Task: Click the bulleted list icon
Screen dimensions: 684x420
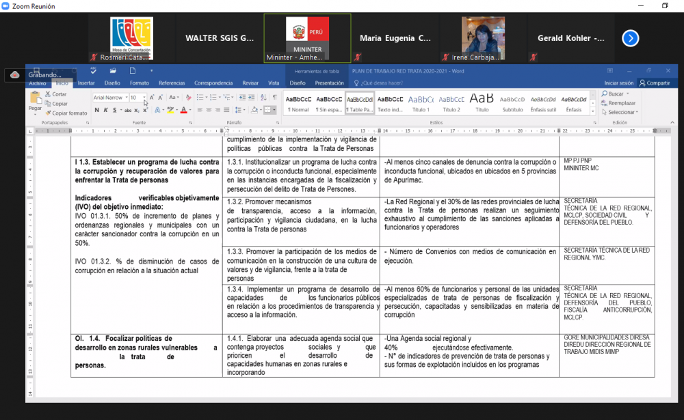Action: 200,98
